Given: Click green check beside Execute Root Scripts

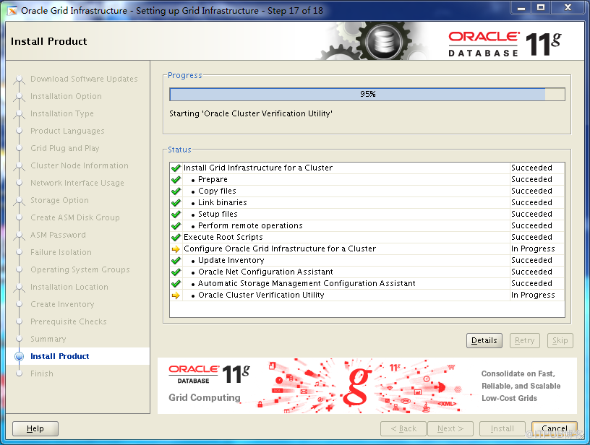Looking at the screenshot, I should pyautogui.click(x=176, y=238).
